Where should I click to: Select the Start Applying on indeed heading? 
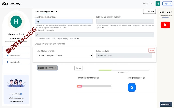click(46, 12)
